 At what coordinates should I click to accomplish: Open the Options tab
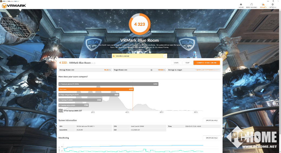273,6
